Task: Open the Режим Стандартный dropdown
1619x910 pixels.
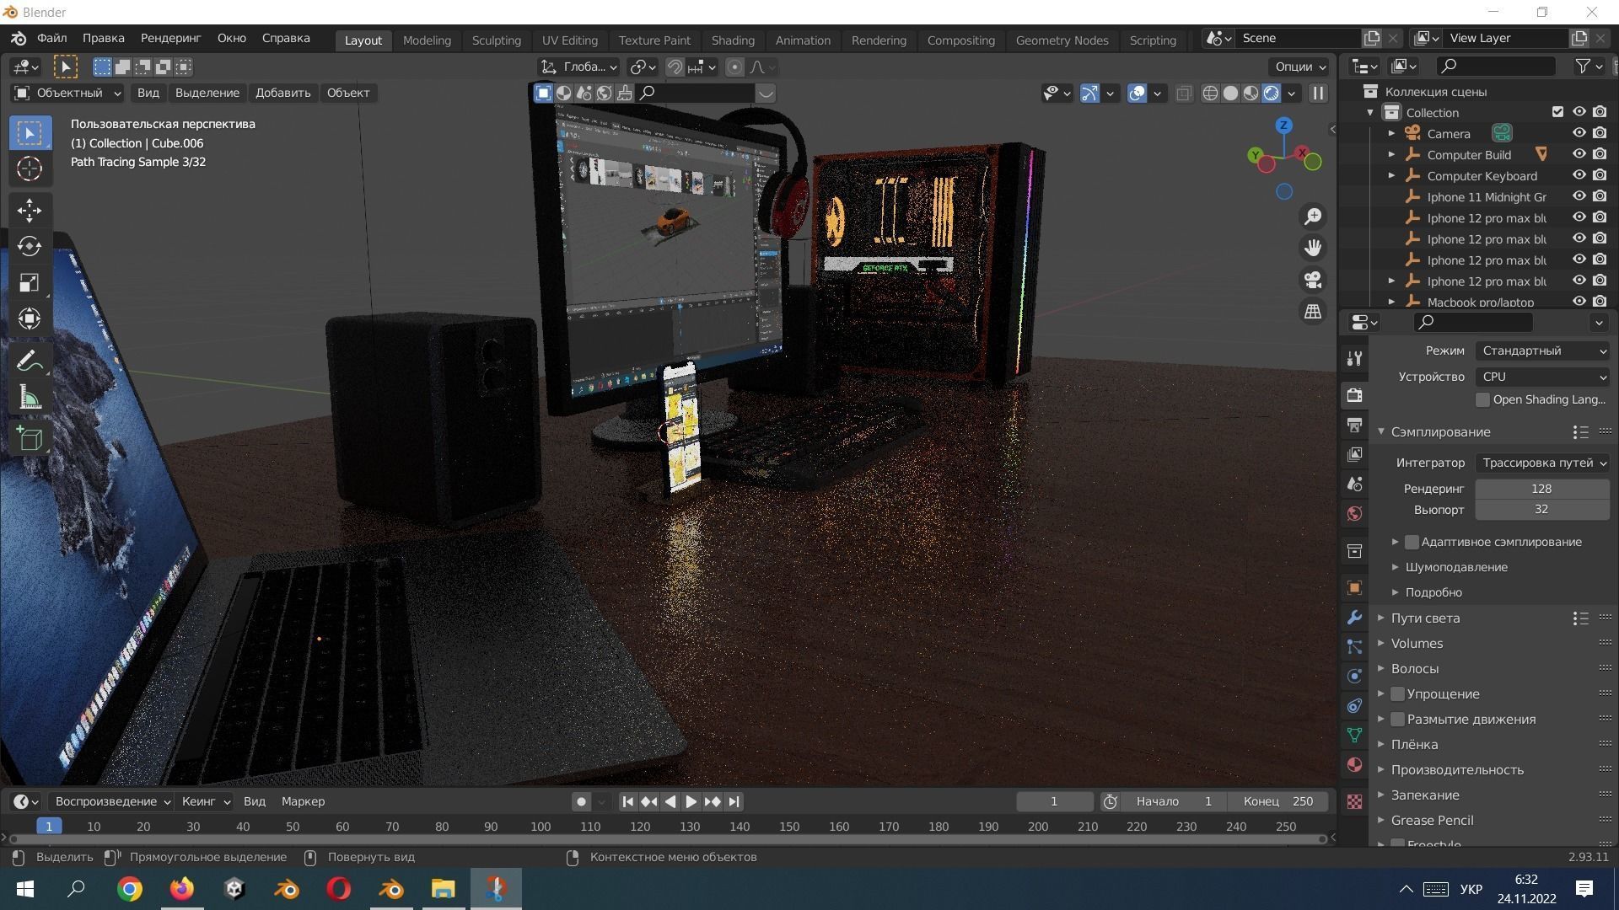Action: (x=1542, y=351)
